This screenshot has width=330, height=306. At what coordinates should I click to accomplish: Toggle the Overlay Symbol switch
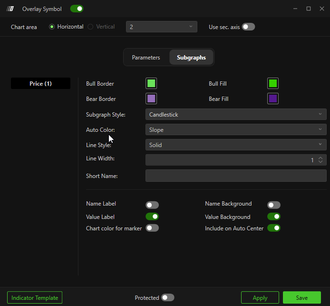pos(77,9)
